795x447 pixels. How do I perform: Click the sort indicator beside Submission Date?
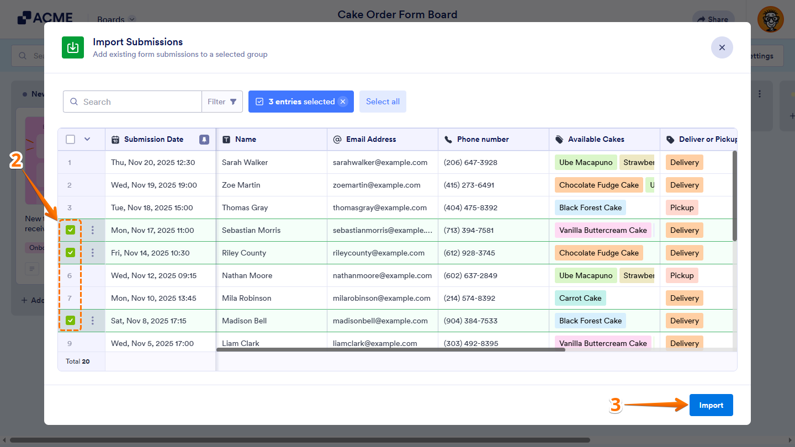pyautogui.click(x=204, y=139)
